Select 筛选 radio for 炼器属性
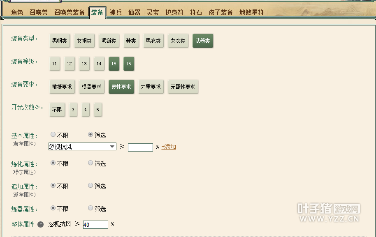Image resolution: width=376 pixels, height=237 pixels. pos(91,208)
